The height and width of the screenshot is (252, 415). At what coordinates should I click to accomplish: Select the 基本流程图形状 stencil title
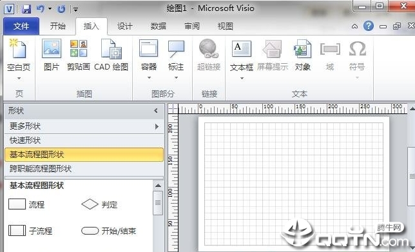(x=84, y=155)
